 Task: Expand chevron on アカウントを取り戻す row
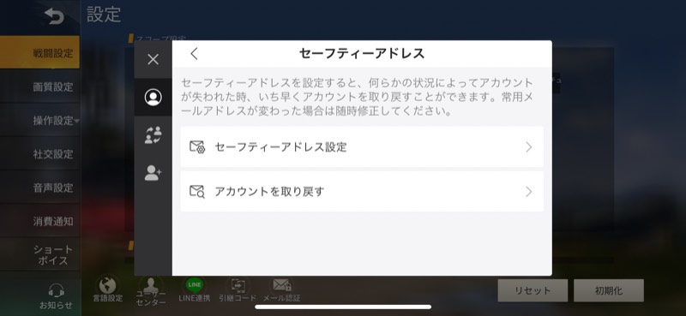coord(529,192)
